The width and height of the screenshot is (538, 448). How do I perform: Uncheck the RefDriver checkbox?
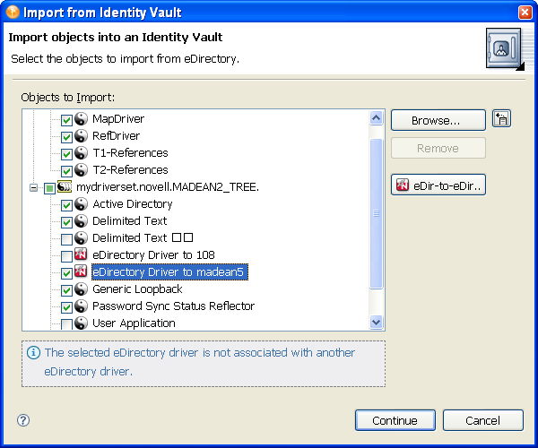pos(66,137)
